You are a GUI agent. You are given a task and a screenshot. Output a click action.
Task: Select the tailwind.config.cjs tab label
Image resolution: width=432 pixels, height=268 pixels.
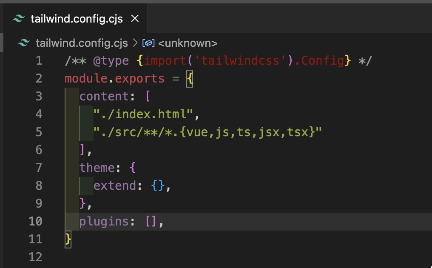coord(77,19)
